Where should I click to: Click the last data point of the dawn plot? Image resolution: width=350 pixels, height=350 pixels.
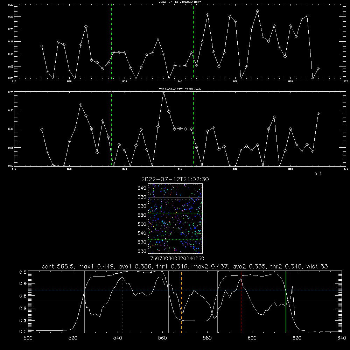click(x=318, y=69)
